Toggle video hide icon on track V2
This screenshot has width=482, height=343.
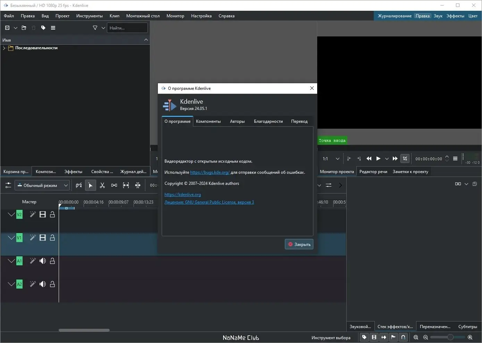(x=43, y=214)
